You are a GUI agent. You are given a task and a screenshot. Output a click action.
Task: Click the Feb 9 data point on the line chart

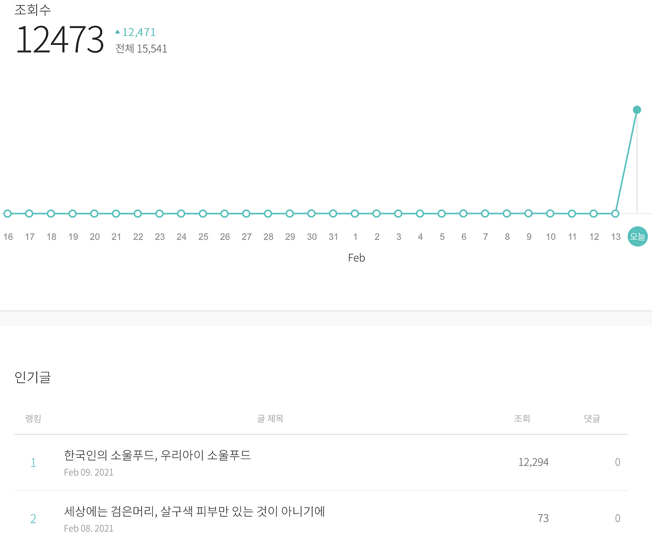(x=529, y=213)
